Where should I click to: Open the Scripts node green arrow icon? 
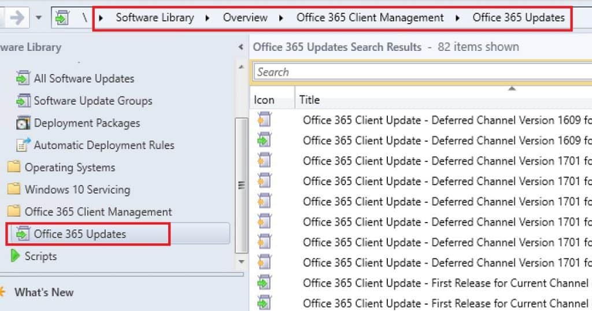click(x=15, y=256)
